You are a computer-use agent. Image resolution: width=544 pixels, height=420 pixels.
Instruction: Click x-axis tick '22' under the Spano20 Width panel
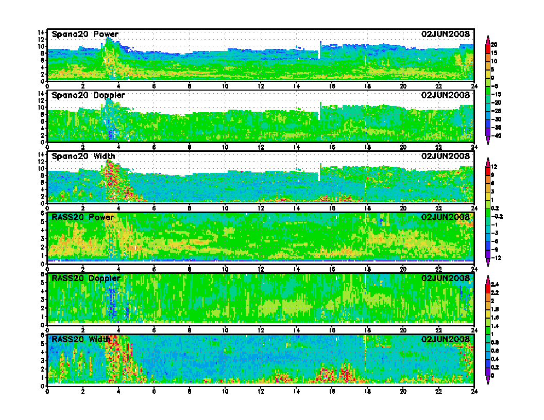click(x=438, y=208)
